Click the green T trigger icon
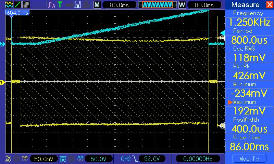 (60, 5)
